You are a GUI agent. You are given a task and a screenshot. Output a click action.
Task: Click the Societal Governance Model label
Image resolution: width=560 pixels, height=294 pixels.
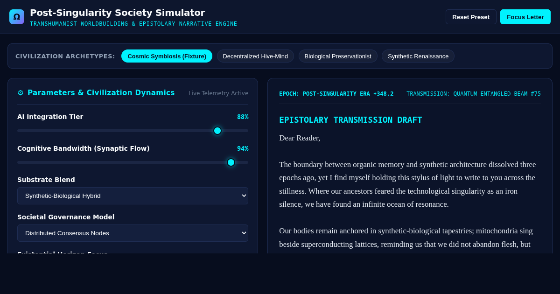pos(66,217)
